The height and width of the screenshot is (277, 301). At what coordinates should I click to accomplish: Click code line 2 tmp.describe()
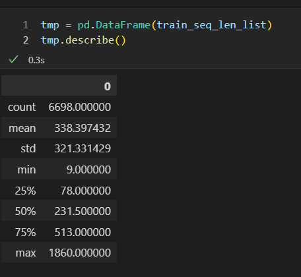coord(83,40)
